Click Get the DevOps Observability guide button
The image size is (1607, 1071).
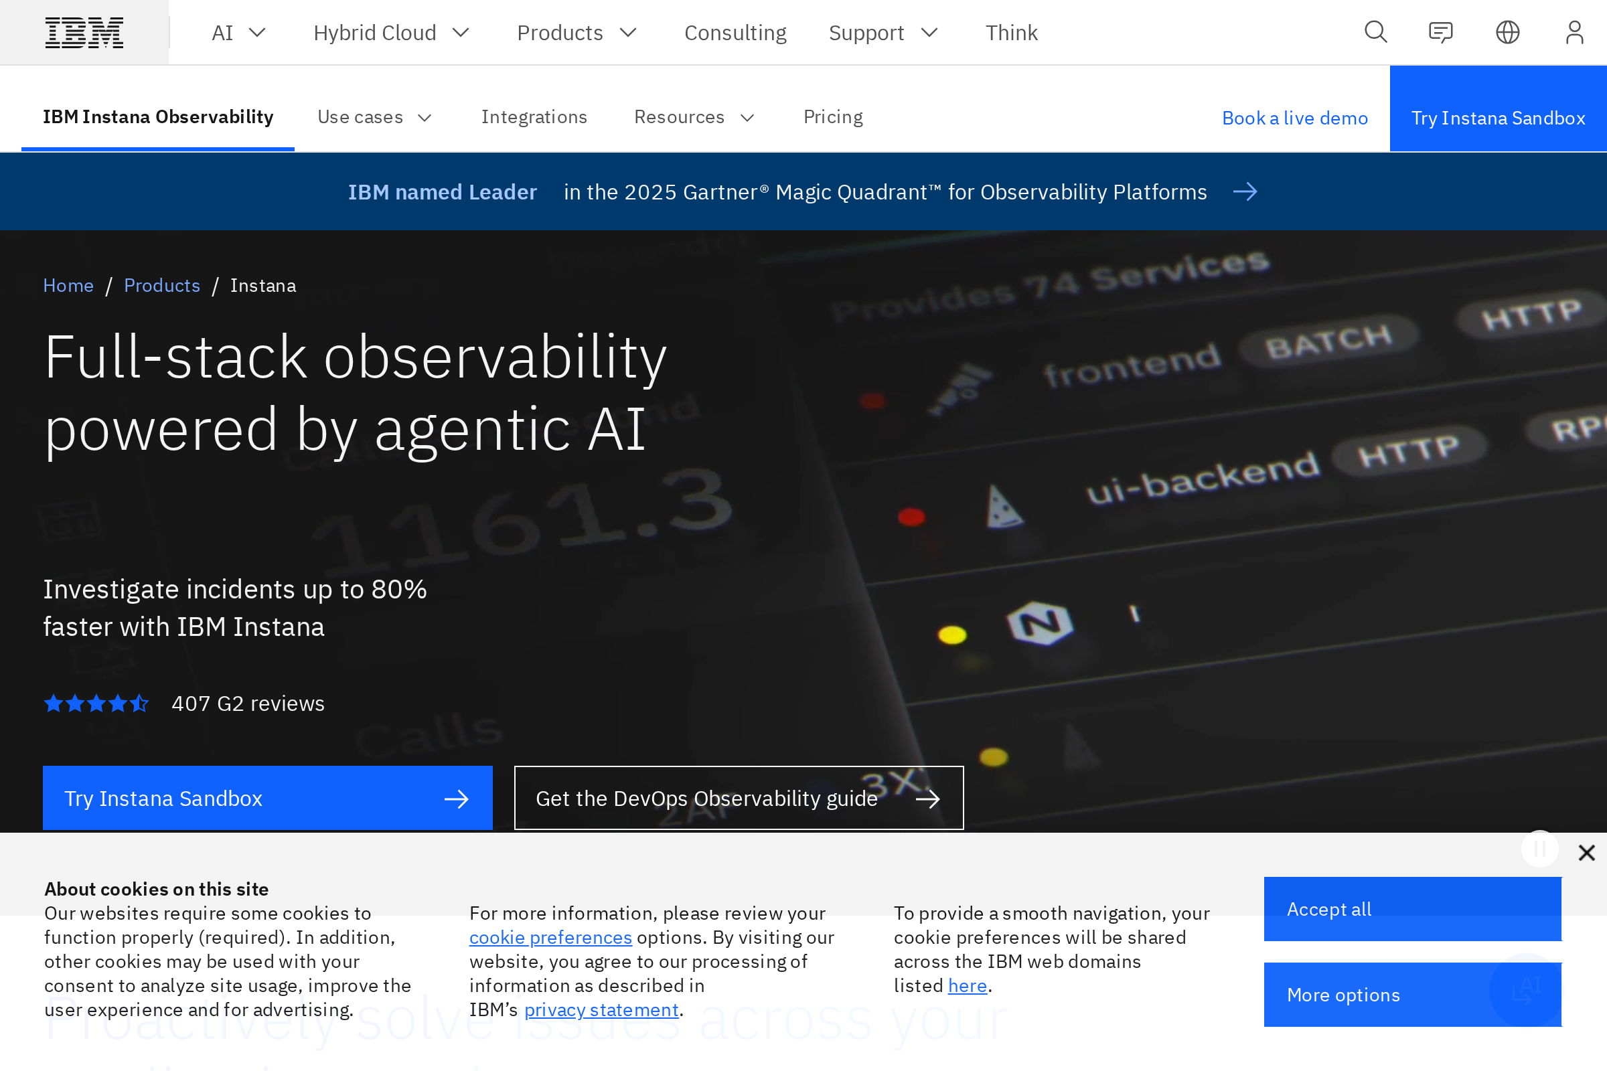tap(739, 798)
